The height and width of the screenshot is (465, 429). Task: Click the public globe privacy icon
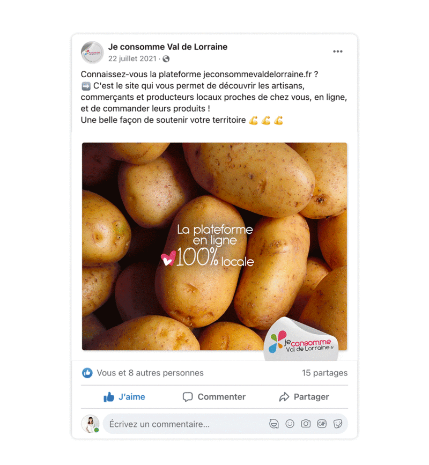coord(166,59)
